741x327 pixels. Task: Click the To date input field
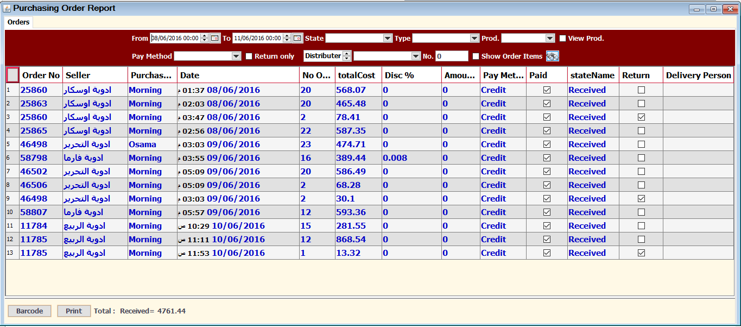click(x=258, y=38)
